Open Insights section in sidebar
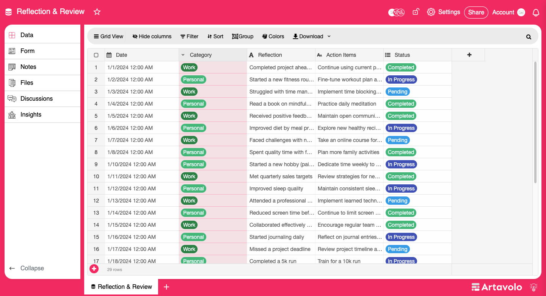546x296 pixels. pyautogui.click(x=42, y=114)
